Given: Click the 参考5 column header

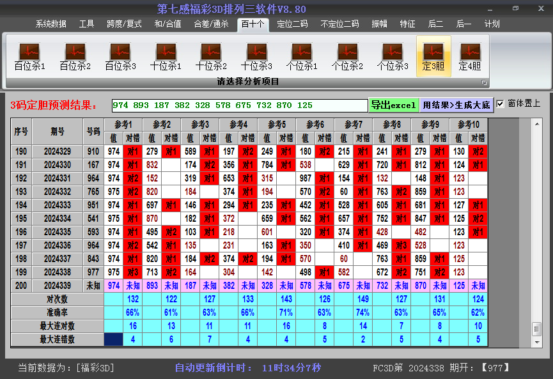Looking at the screenshot, I should click(277, 125).
